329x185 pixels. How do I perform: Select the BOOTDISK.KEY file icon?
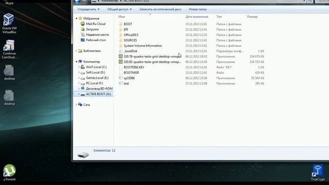(x=121, y=67)
